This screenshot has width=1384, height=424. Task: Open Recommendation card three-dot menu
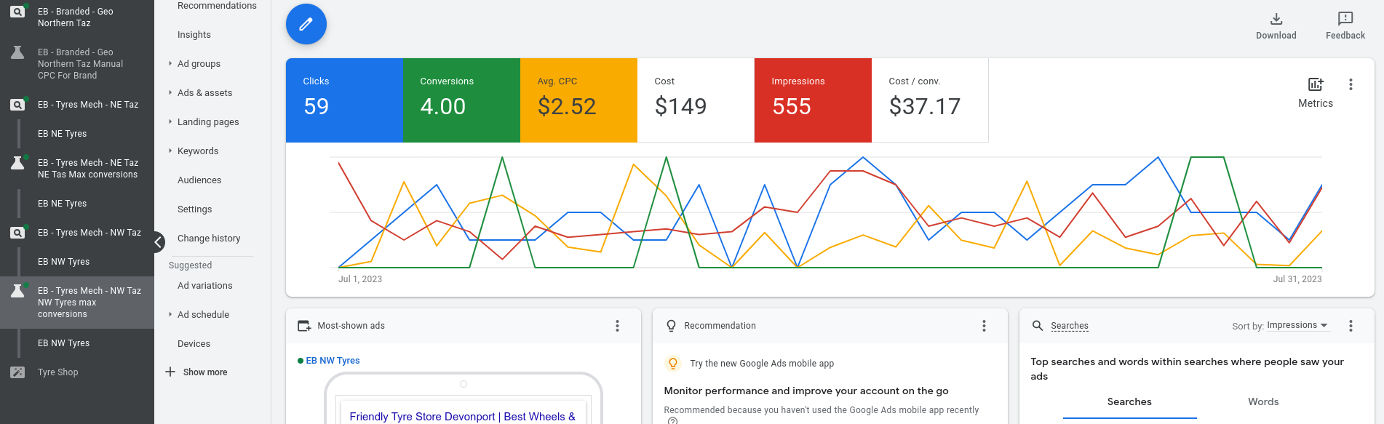point(984,326)
